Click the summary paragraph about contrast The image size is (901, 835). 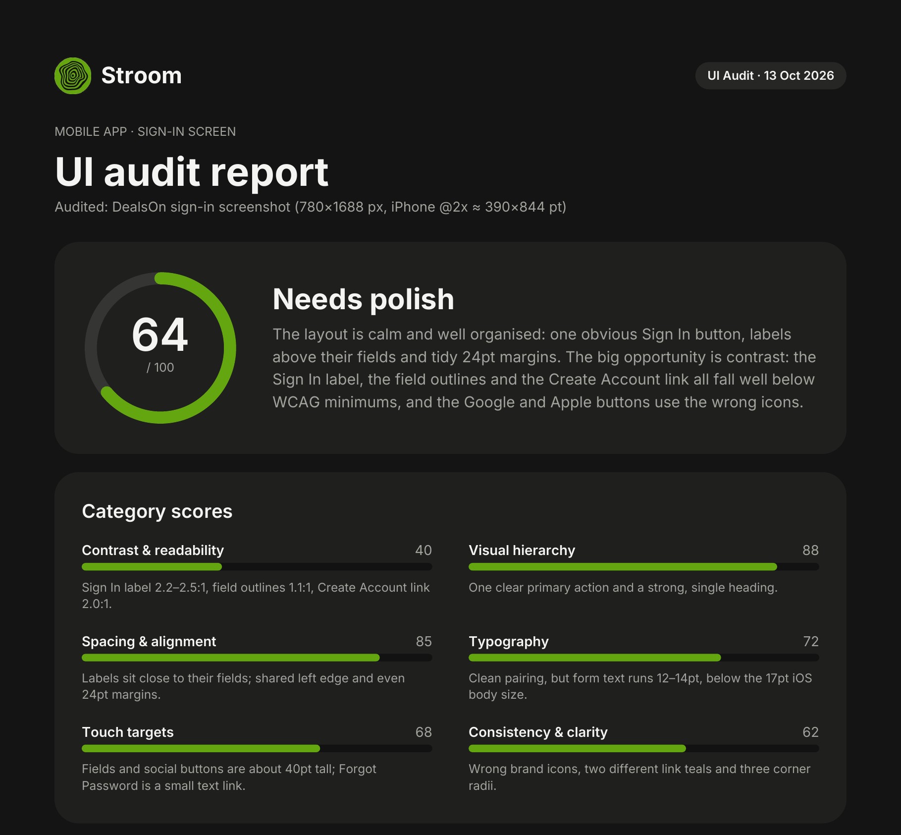click(544, 368)
